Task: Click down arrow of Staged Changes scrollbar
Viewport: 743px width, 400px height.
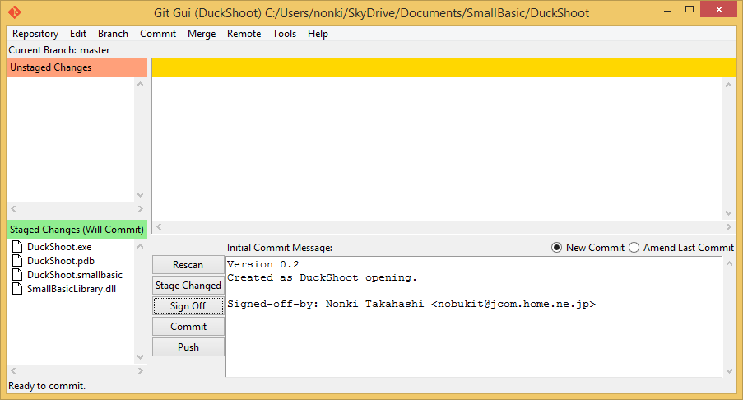Action: 140,357
